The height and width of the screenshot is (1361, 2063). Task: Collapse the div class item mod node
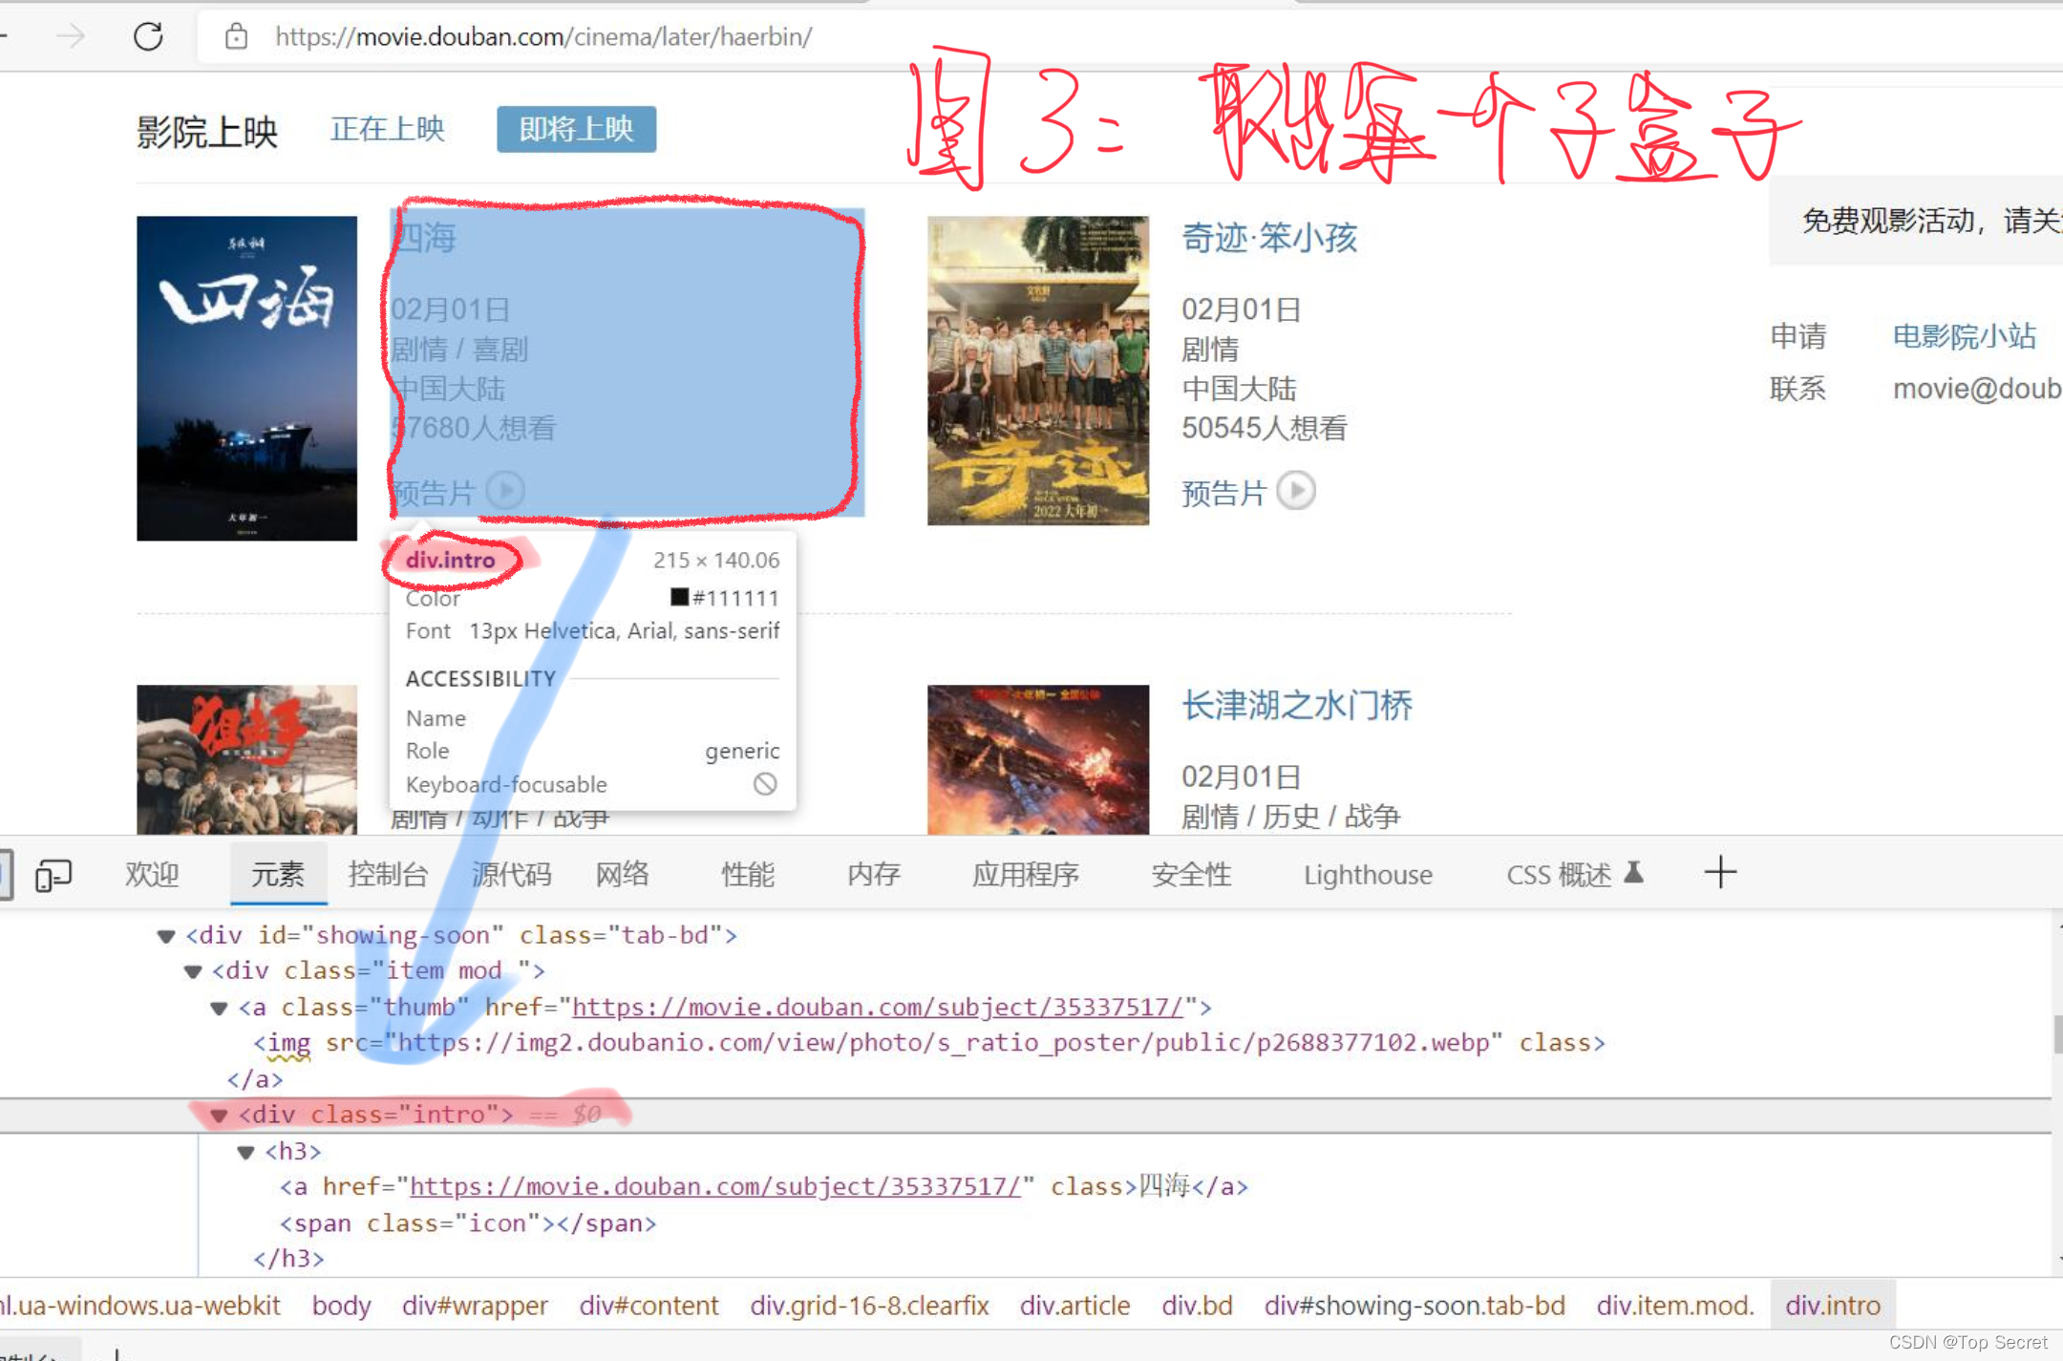click(193, 972)
